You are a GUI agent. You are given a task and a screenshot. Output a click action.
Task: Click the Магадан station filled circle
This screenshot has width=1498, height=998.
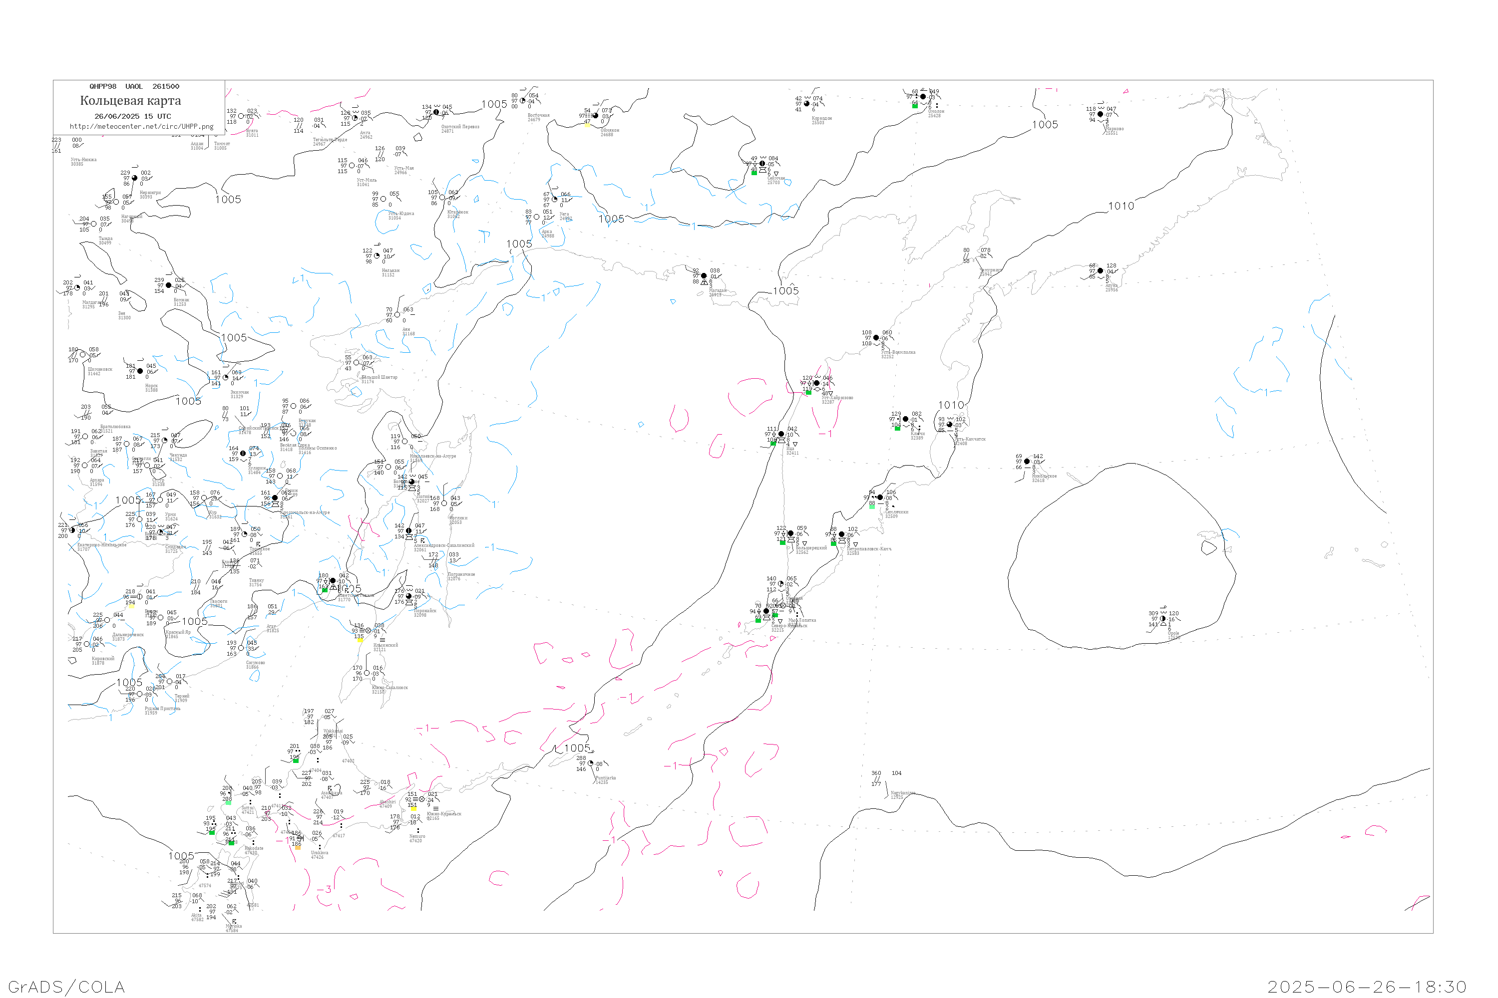coord(704,275)
